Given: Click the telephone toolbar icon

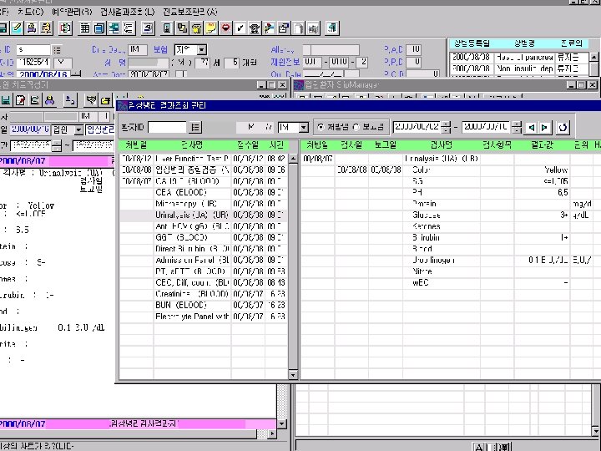Looking at the screenshot, I should tap(255, 28).
